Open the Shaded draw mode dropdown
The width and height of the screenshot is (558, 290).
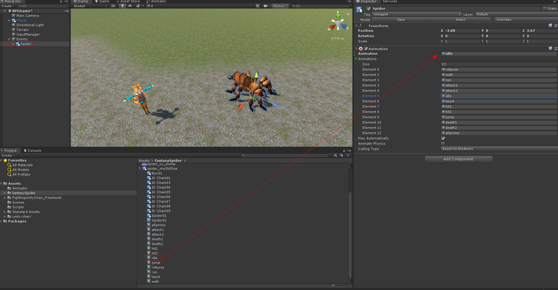(90, 6)
